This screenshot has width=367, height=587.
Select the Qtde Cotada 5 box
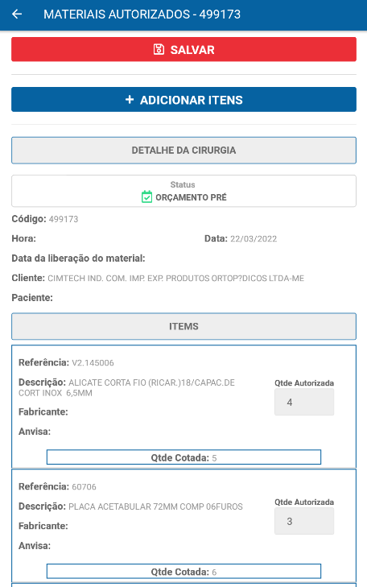pos(183,457)
